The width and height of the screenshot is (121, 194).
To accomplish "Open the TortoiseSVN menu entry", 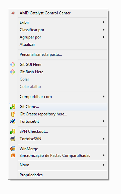I will pyautogui.click(x=58, y=139).
